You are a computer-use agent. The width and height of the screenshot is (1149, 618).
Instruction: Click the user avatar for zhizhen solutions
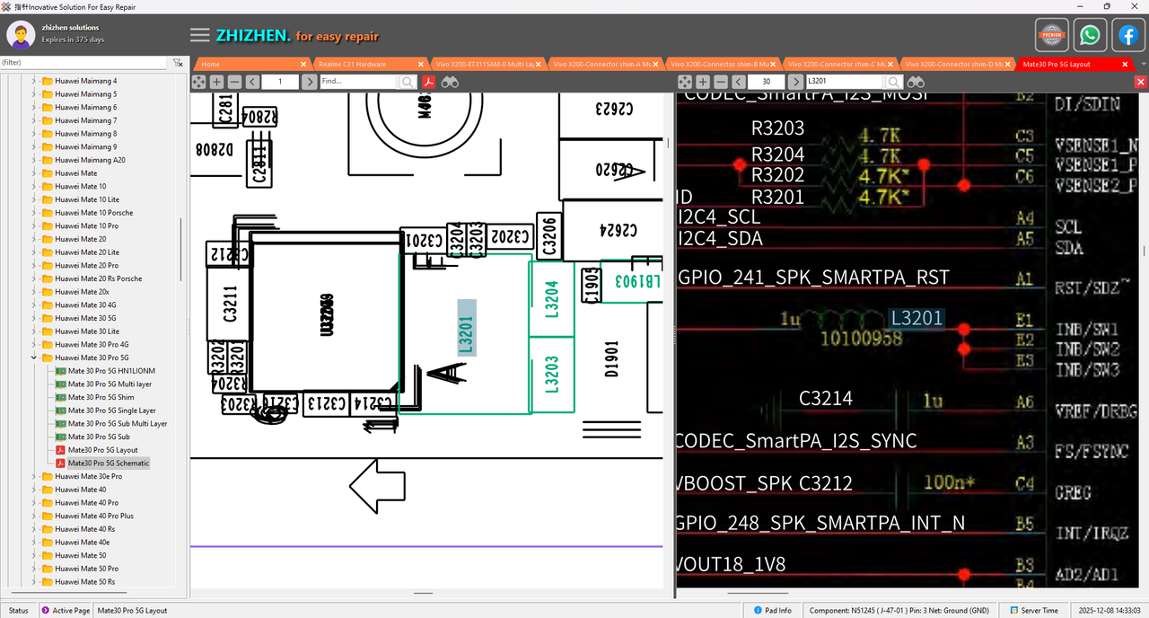(21, 35)
